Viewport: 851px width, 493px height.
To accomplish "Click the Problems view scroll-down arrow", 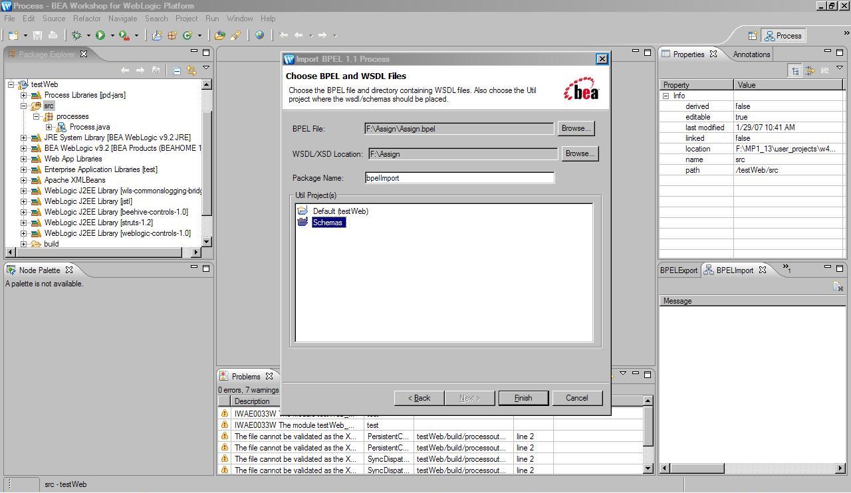I will pos(648,468).
